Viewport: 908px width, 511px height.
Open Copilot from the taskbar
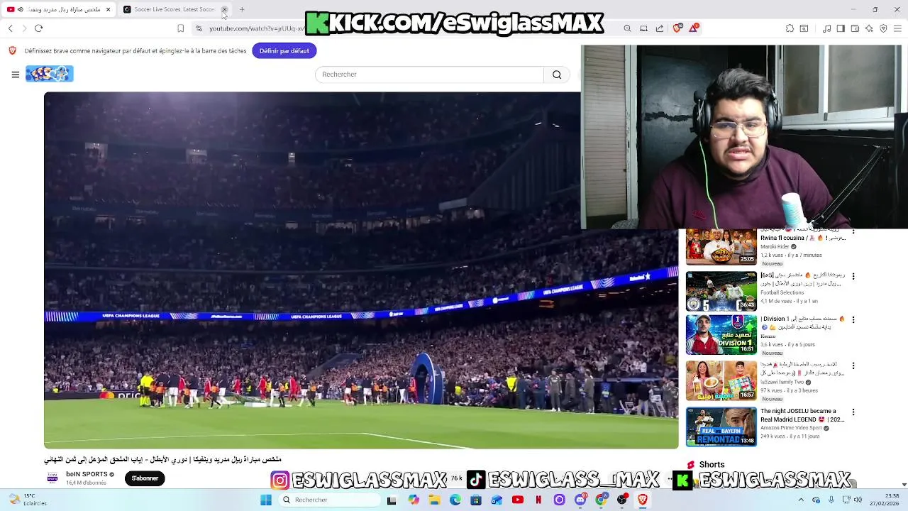coord(414,500)
